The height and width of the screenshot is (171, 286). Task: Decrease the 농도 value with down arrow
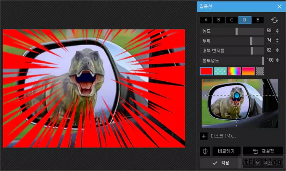(x=278, y=32)
